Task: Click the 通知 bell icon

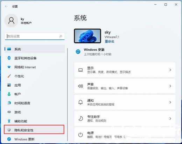Action: pyautogui.click(x=80, y=102)
